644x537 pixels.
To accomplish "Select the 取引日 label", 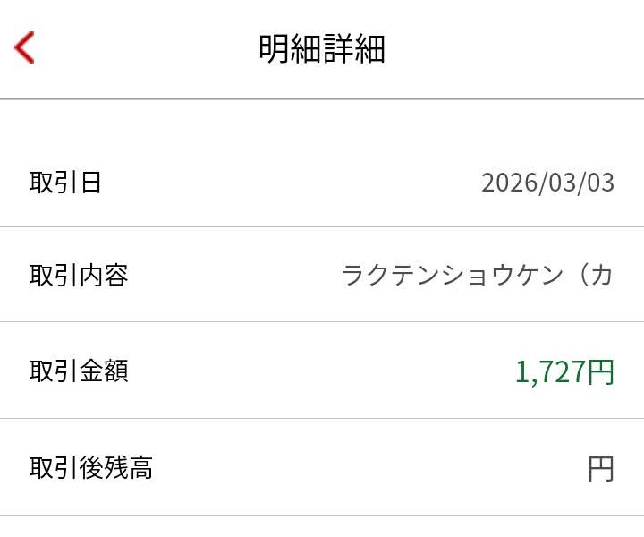I will [x=65, y=183].
